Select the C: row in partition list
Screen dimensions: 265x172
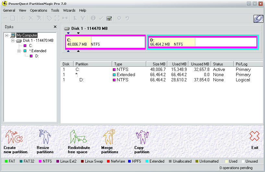pos(162,69)
